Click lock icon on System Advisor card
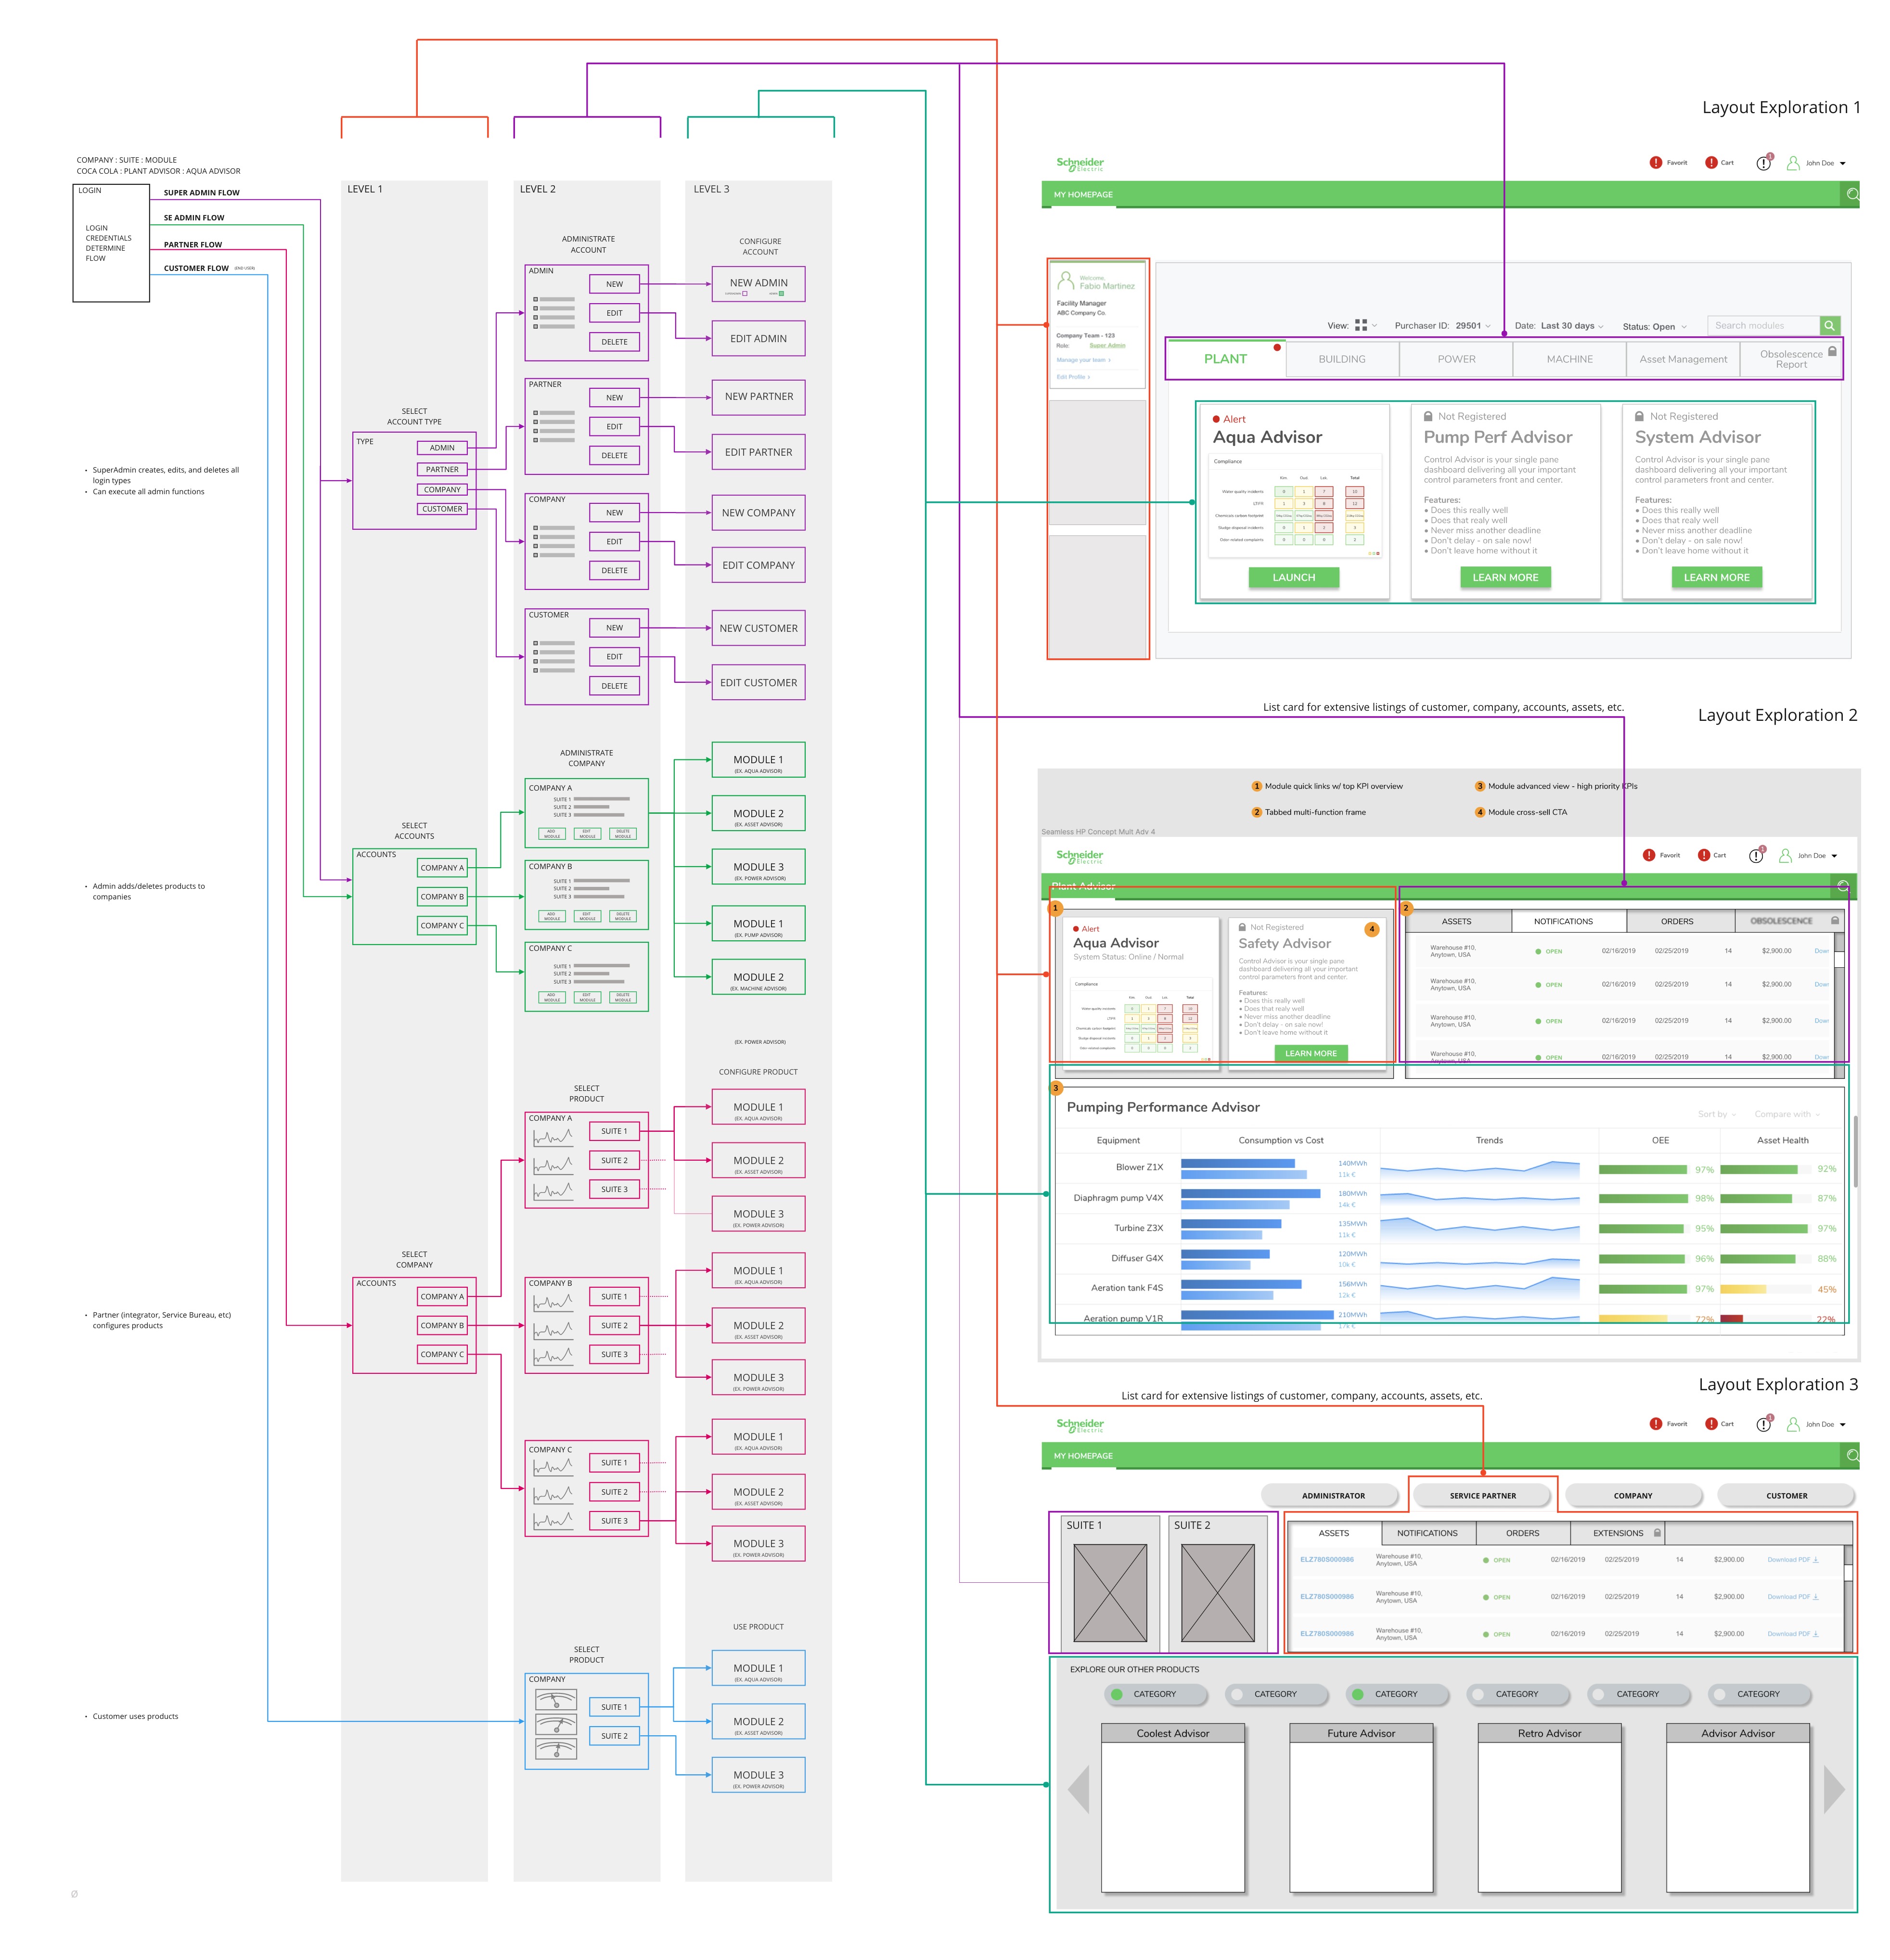Image resolution: width=1890 pixels, height=1960 pixels. coord(1639,416)
